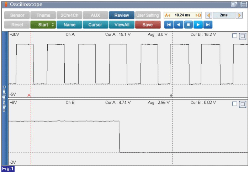249x173 pixels.
Task: Click the 'Cur A : 15.1 V' readout
Action: 118,34
